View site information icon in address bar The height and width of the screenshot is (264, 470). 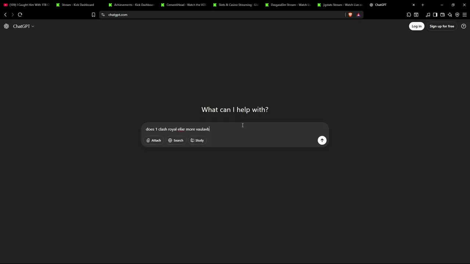(x=103, y=15)
